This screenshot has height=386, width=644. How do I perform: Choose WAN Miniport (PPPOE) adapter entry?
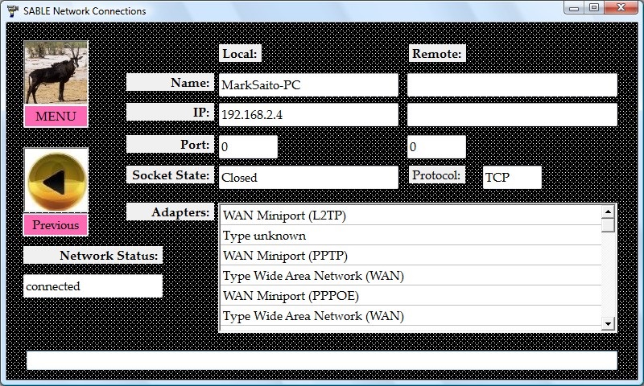pyautogui.click(x=411, y=295)
